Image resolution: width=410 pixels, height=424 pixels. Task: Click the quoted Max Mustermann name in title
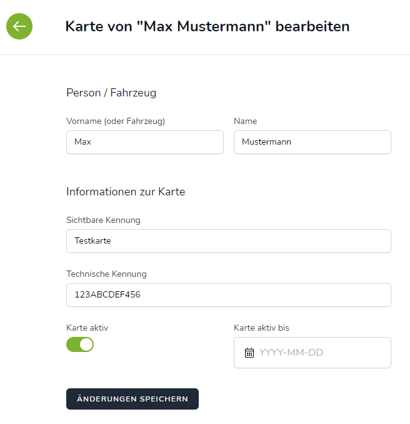tap(203, 26)
